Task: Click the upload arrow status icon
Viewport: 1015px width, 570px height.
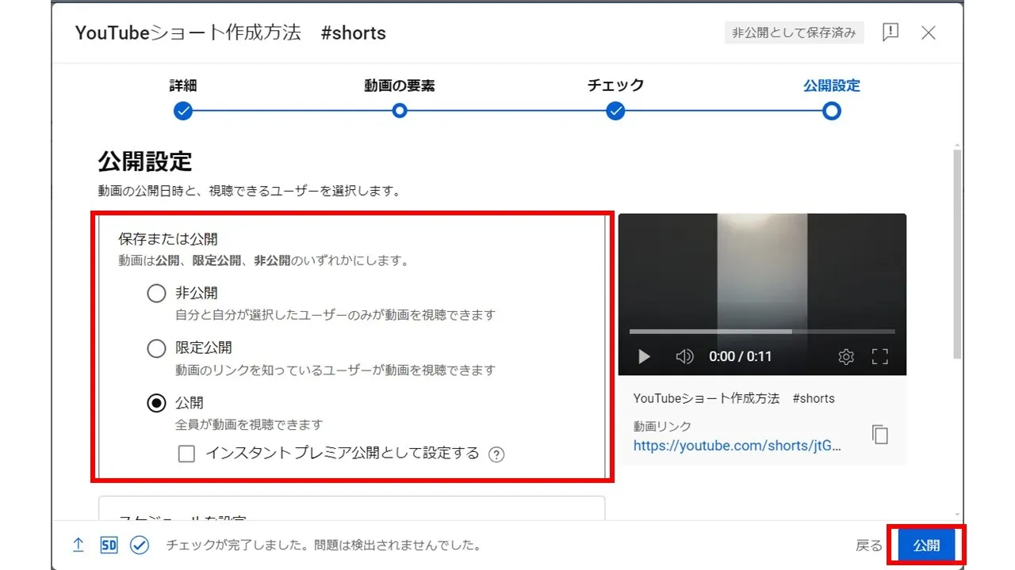Action: tap(79, 545)
